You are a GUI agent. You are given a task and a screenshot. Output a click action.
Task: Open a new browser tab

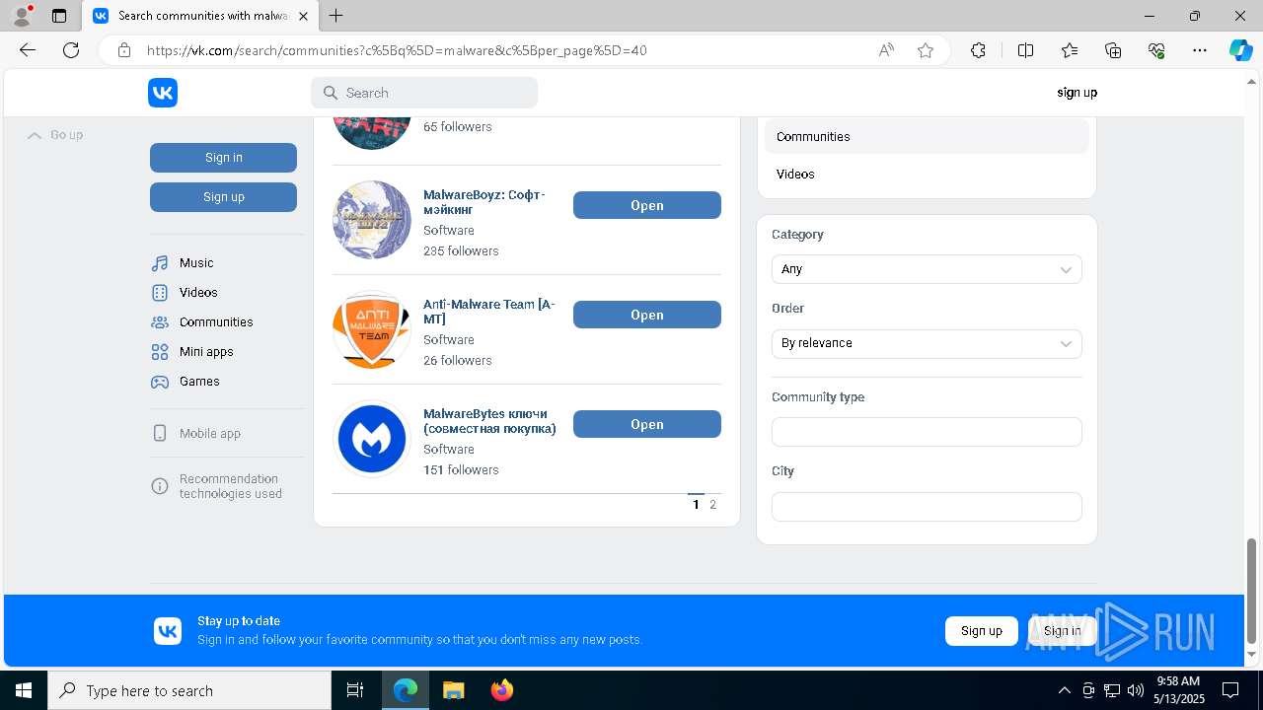(336, 16)
